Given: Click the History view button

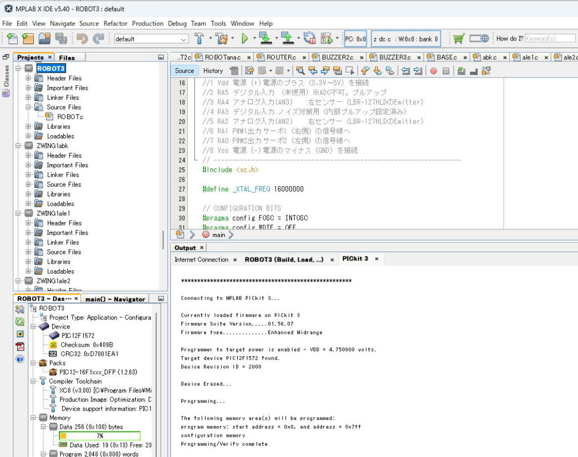Looking at the screenshot, I should tap(213, 71).
